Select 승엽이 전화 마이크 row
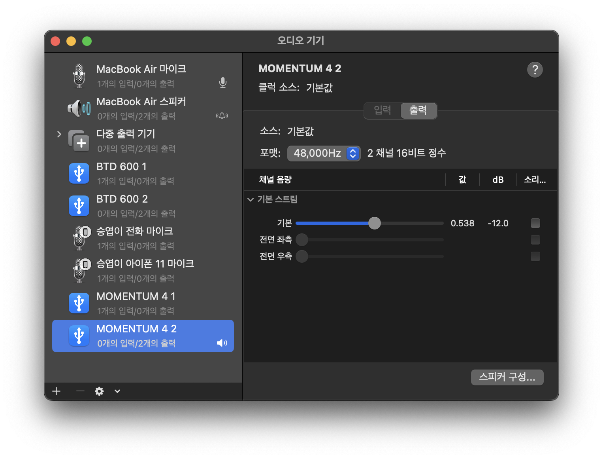Screen dimensions: 603x459 (143, 238)
